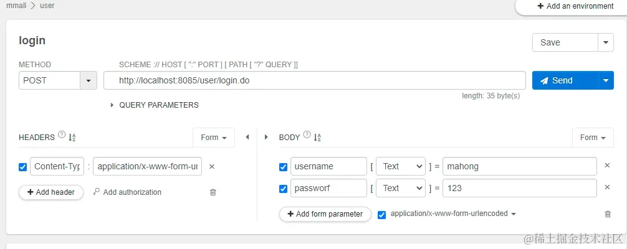
Task: Open the POST method dropdown
Action: click(89, 80)
